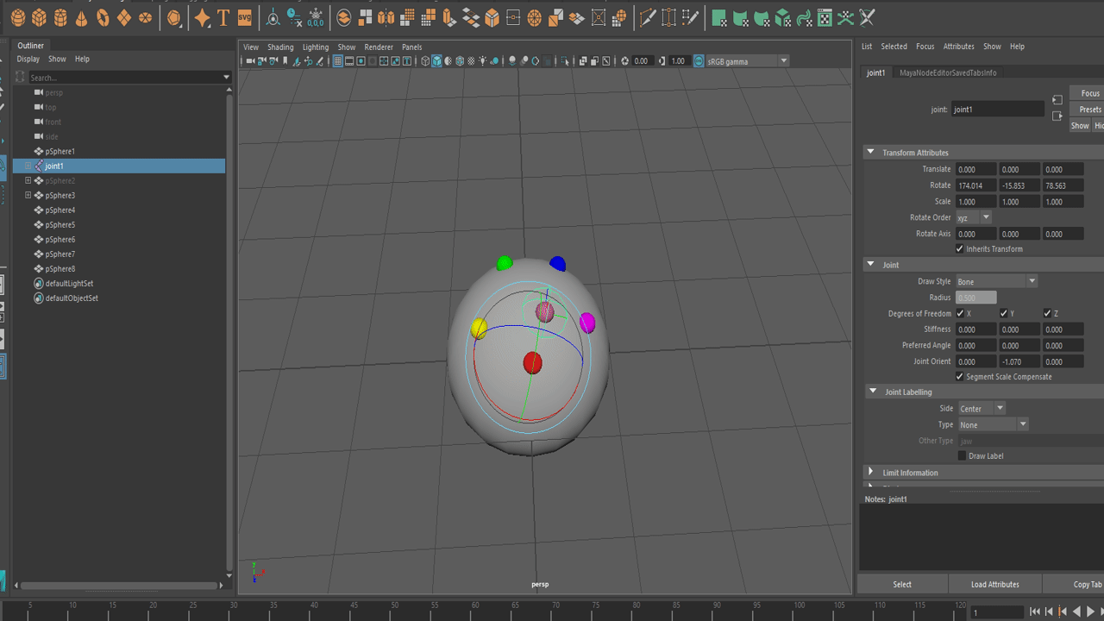Create a polygon cube from the shelf

[39, 16]
